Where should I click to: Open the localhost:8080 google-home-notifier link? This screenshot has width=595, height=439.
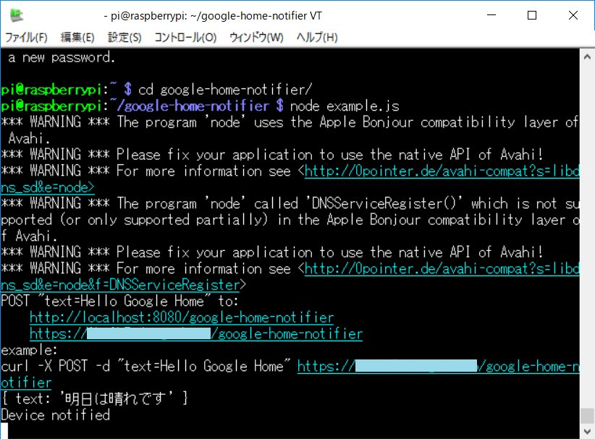point(182,317)
